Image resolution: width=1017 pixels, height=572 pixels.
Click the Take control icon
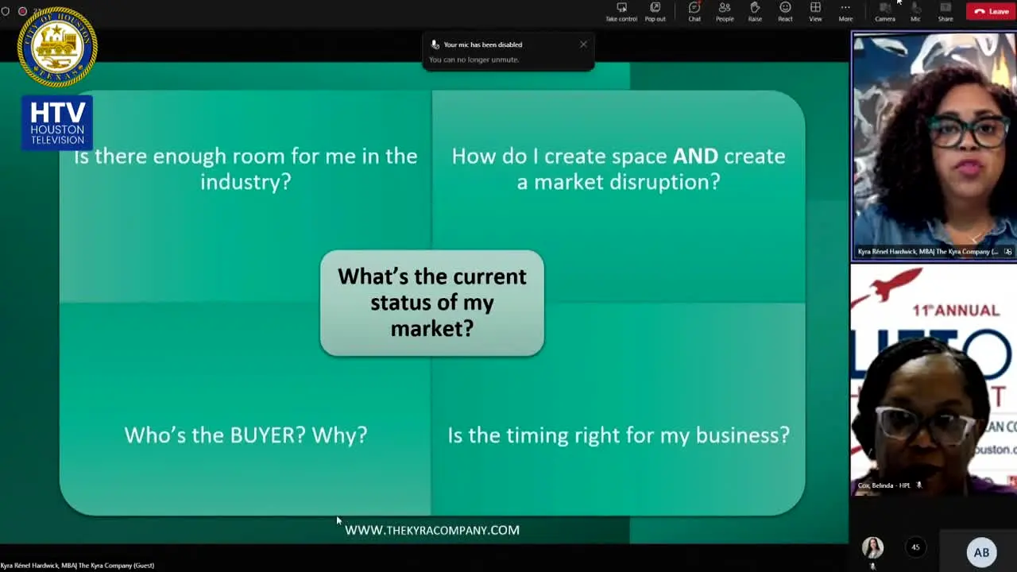[x=621, y=12]
